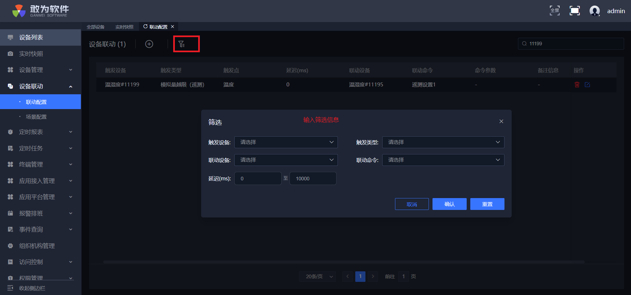Click the 报警排班 calendar icon
The image size is (631, 295).
point(11,213)
